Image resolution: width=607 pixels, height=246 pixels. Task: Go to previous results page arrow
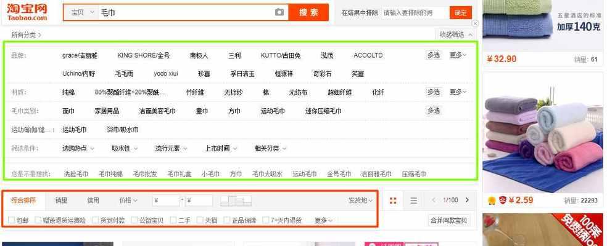click(434, 200)
